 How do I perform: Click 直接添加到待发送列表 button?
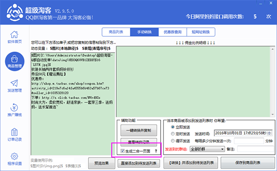point(138,163)
